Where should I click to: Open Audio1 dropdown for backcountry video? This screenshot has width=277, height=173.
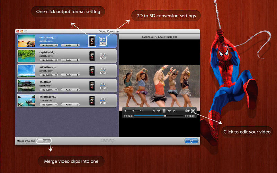tap(70, 45)
